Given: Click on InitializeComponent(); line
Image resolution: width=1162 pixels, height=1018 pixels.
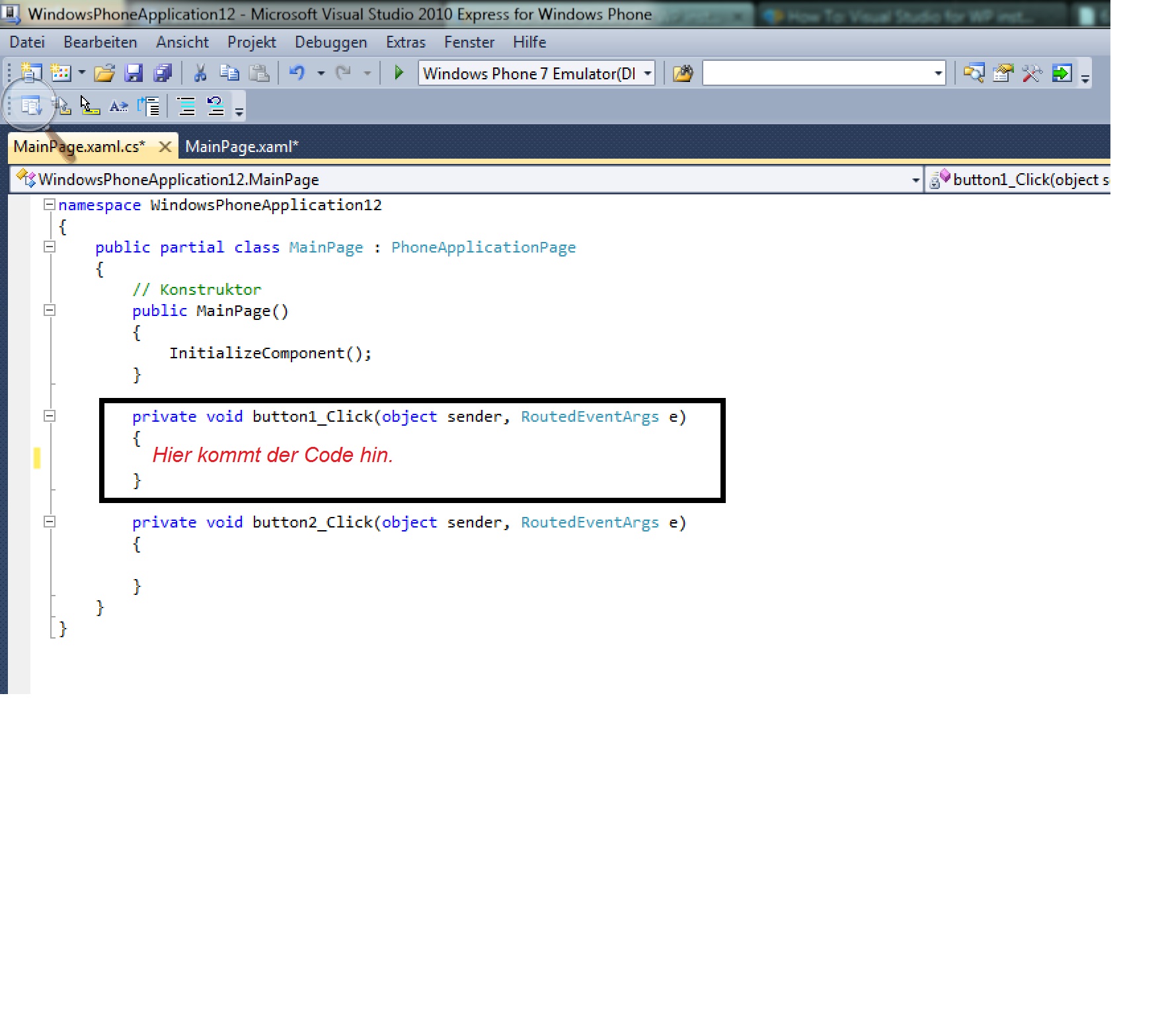Looking at the screenshot, I should pyautogui.click(x=270, y=354).
